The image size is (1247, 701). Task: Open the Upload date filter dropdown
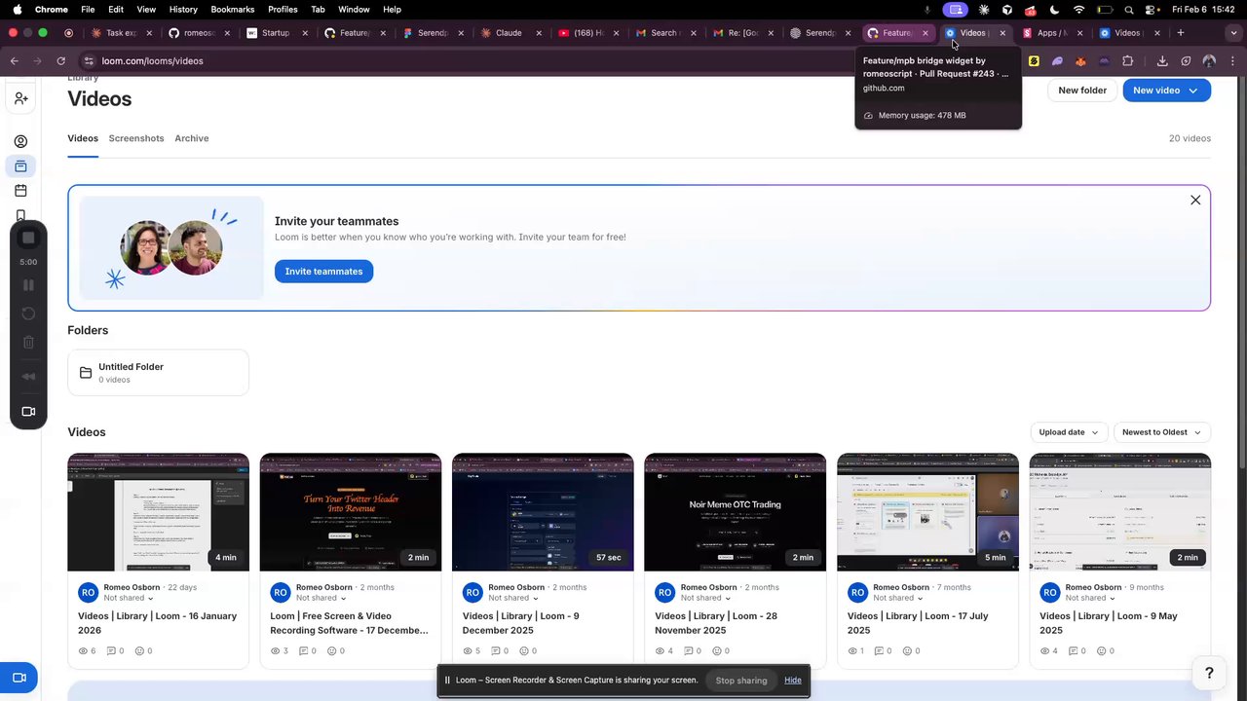[x=1068, y=432]
